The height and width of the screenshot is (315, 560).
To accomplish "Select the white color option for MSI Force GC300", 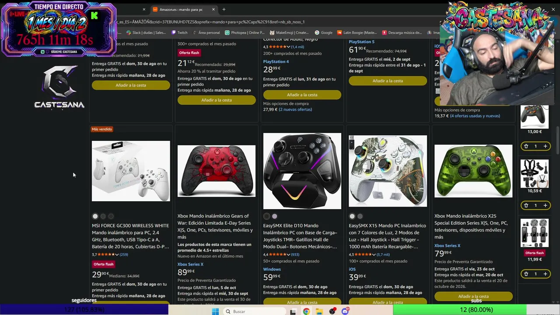I will pos(95,216).
